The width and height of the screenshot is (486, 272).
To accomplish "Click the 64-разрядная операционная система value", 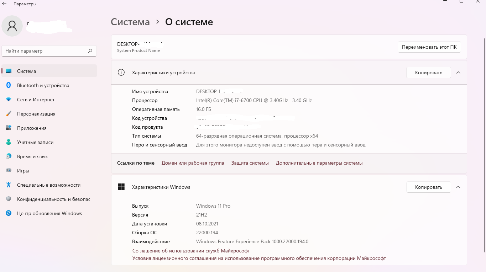I will [x=257, y=136].
